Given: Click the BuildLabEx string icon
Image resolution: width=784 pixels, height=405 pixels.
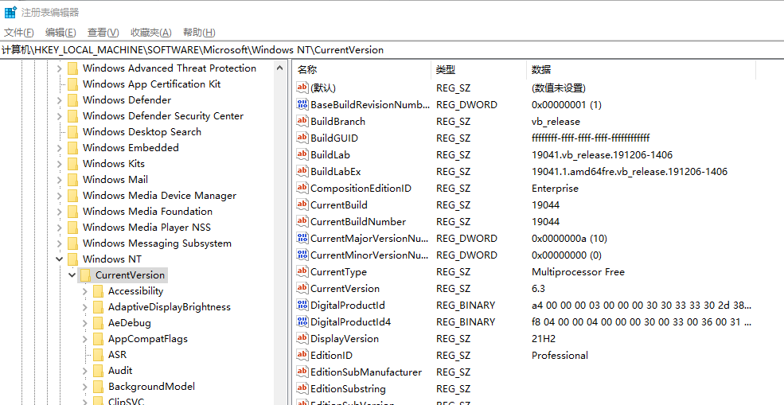Looking at the screenshot, I should [x=302, y=171].
